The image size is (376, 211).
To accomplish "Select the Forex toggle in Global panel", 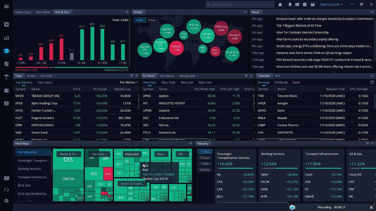I will coord(152,20).
